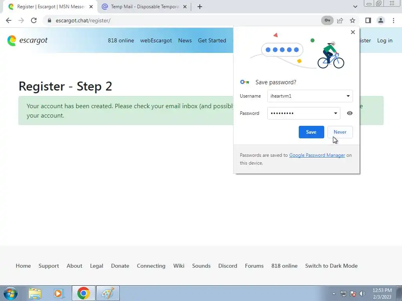Open the Legal footer link
Screen dimensions: 402x301
97,266
